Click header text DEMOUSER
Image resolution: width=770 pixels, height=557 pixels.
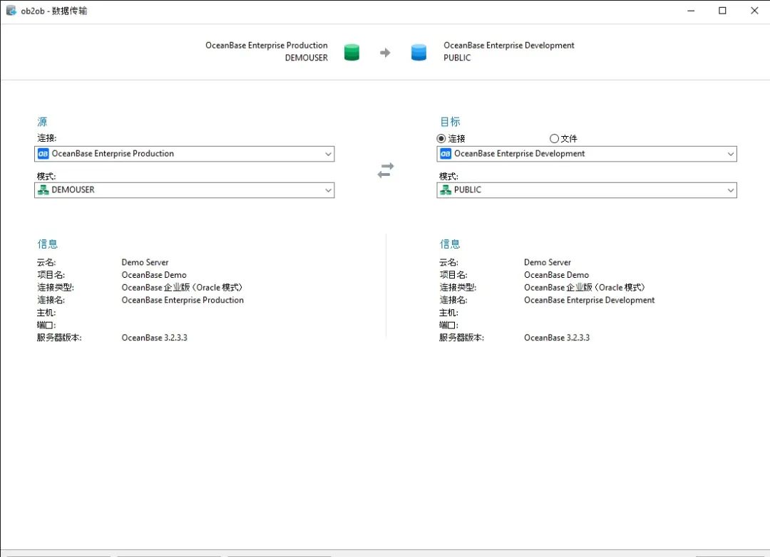coord(307,58)
